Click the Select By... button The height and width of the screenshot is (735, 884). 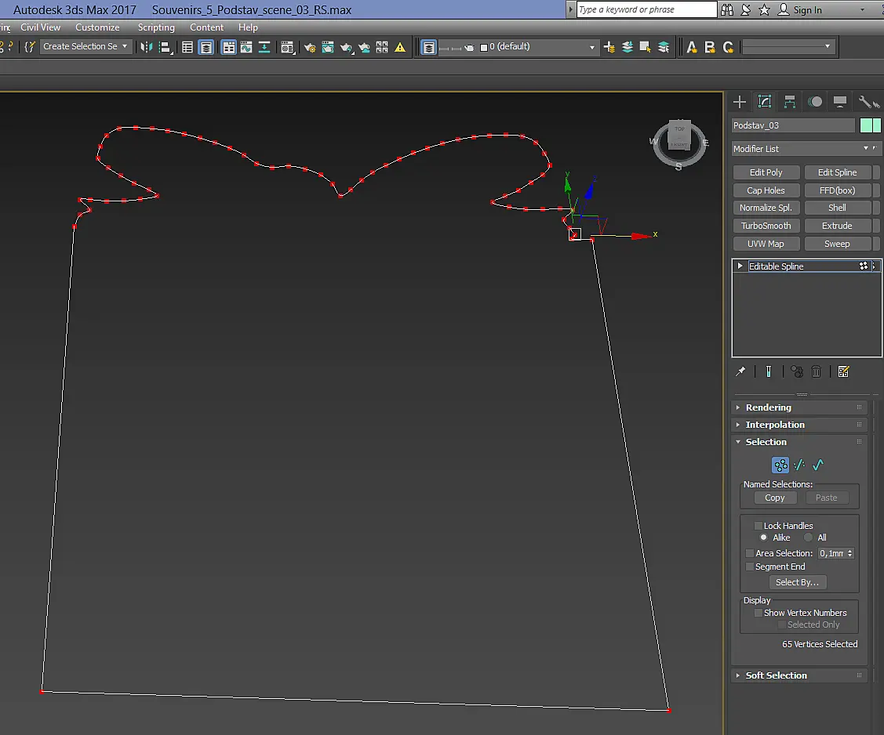coord(797,582)
